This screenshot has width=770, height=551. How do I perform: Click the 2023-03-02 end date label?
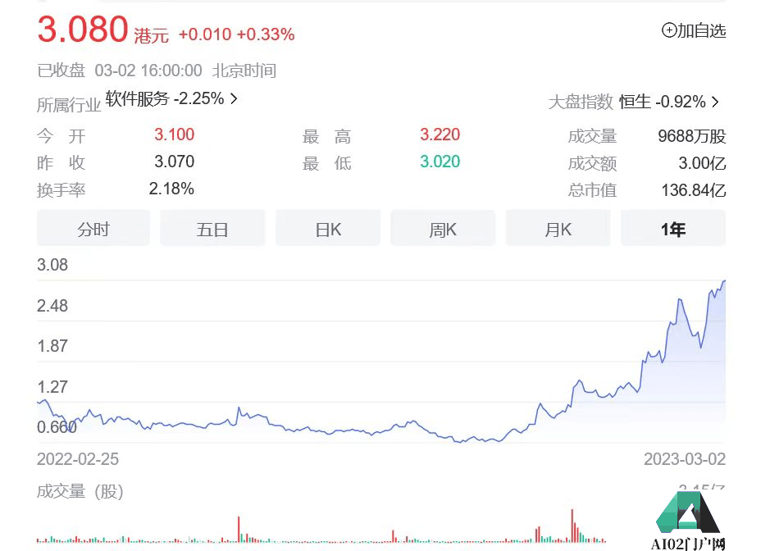[x=684, y=460]
